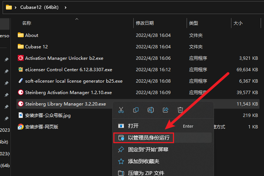Select Steinberg Library Manager 3.2.20.exe filename
The height and width of the screenshot is (176, 264).
(66, 104)
